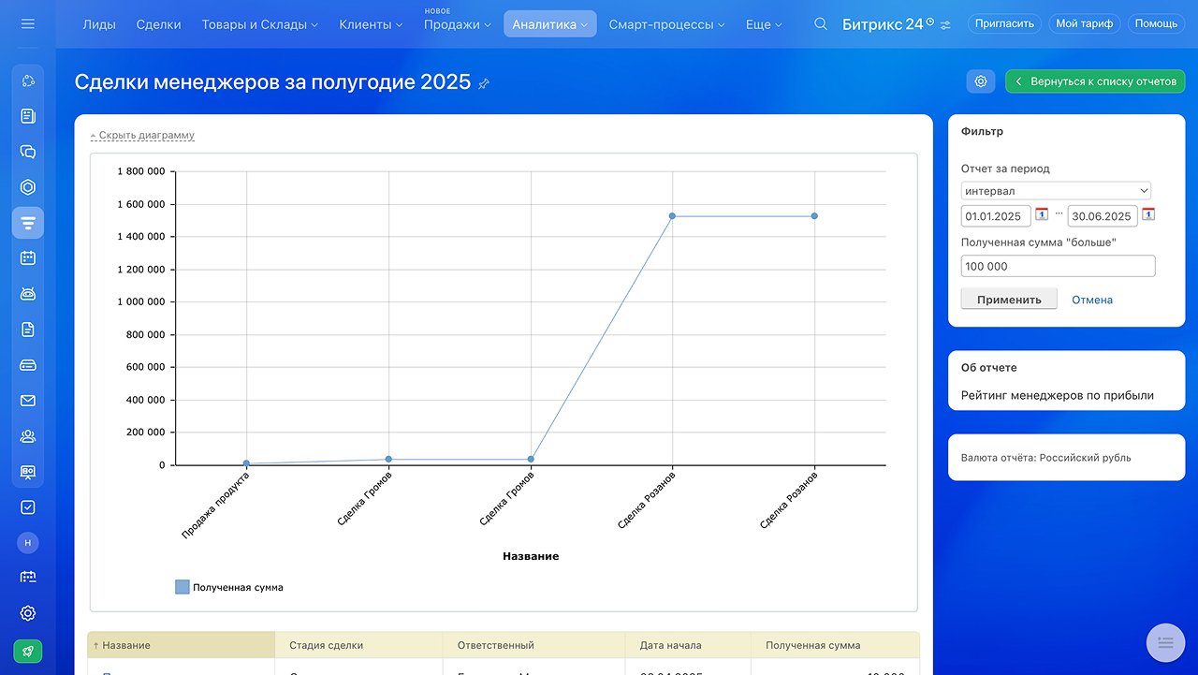Click the 'Рейтинг менеджеров по прибыли' text
1198x675 pixels.
click(1058, 395)
